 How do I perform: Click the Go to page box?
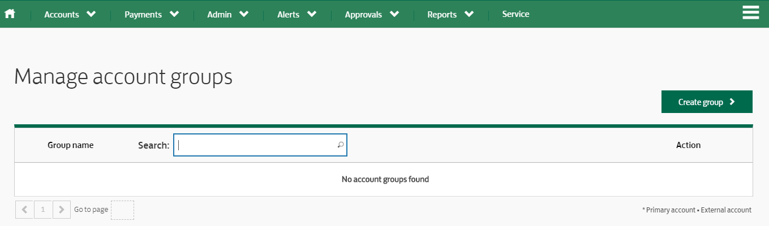coord(122,210)
